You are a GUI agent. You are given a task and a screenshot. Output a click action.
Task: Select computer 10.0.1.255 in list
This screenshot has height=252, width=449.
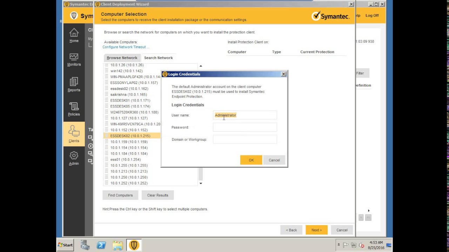[129, 166]
